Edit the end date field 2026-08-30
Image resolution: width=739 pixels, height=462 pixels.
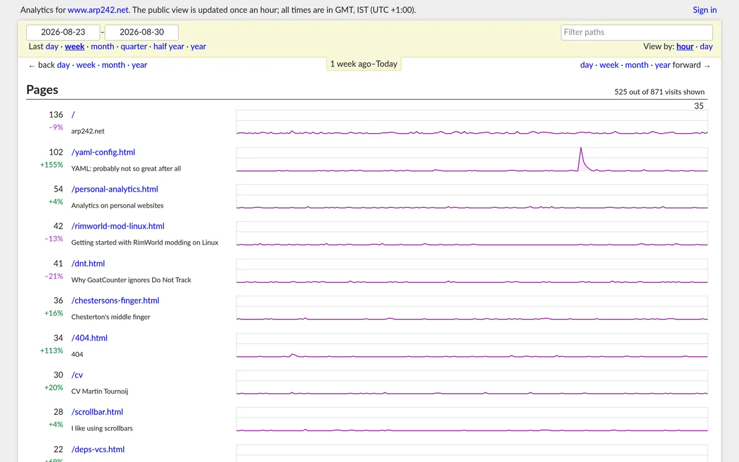click(x=142, y=32)
